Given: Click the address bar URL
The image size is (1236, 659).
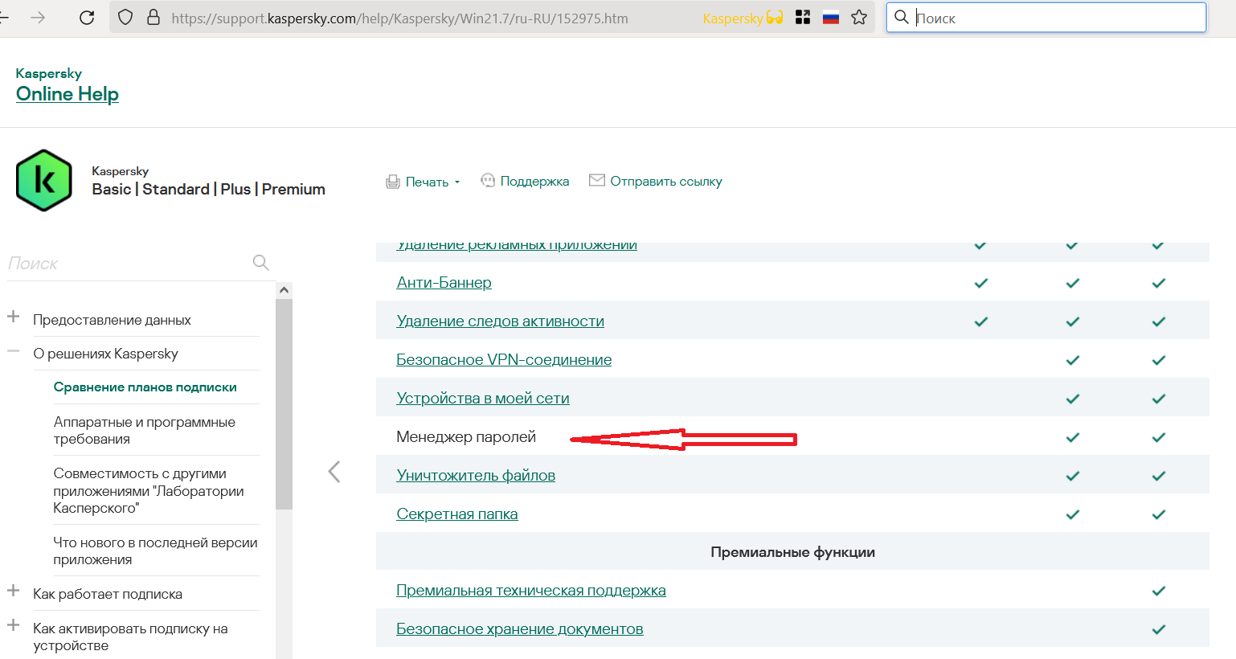Looking at the screenshot, I should click(x=399, y=18).
